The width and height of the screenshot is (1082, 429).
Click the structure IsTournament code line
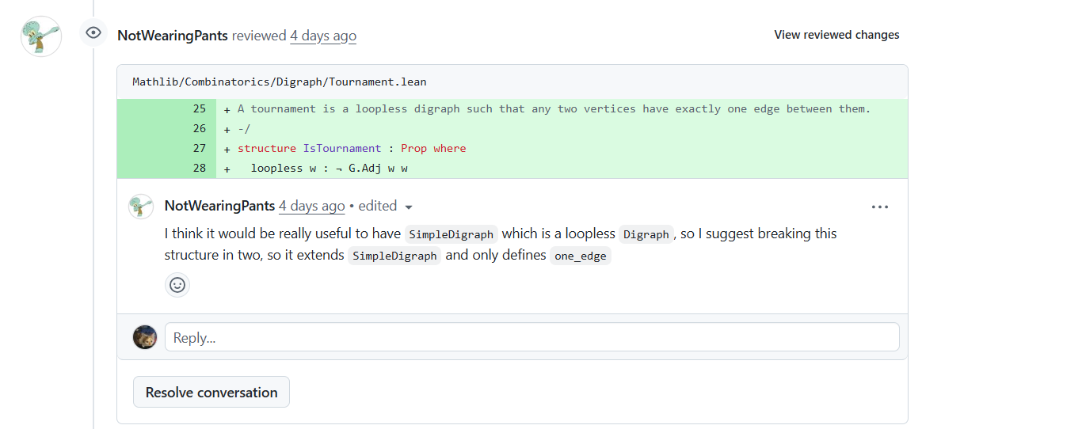(x=352, y=149)
